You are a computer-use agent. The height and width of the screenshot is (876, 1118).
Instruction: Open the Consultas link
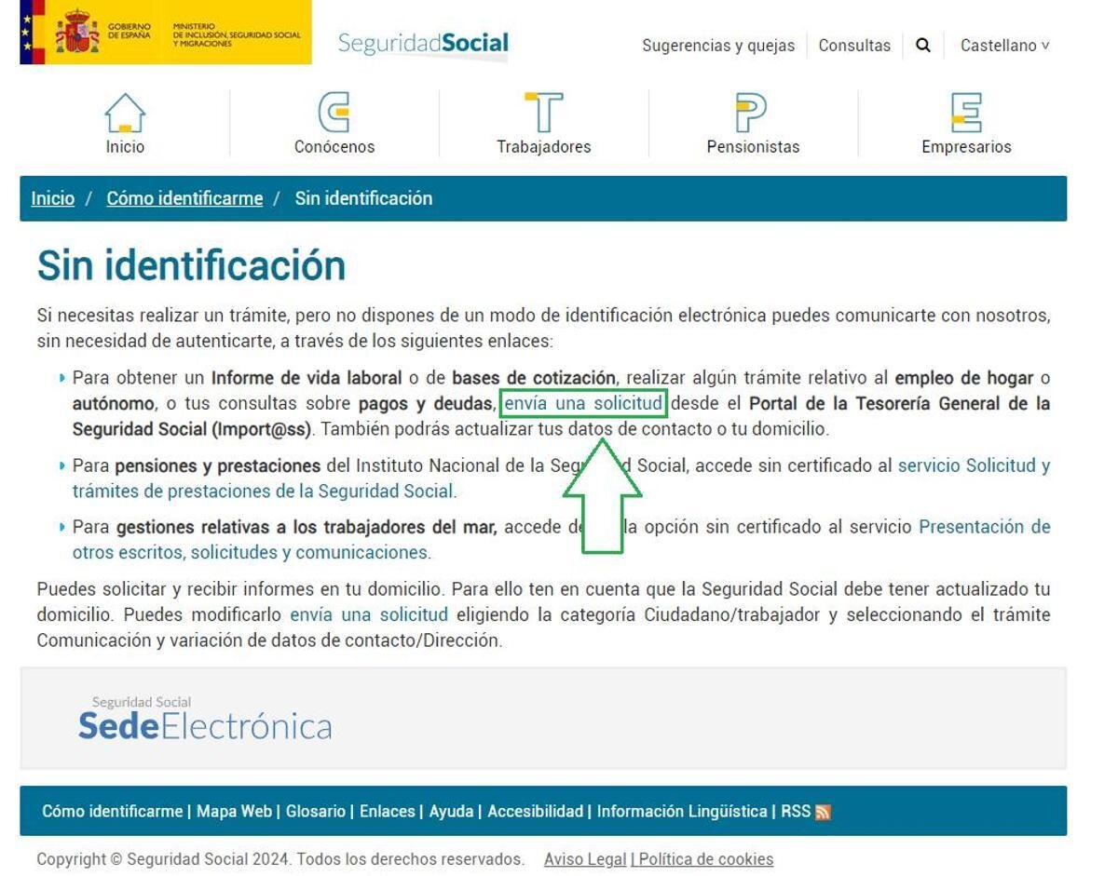tap(854, 45)
